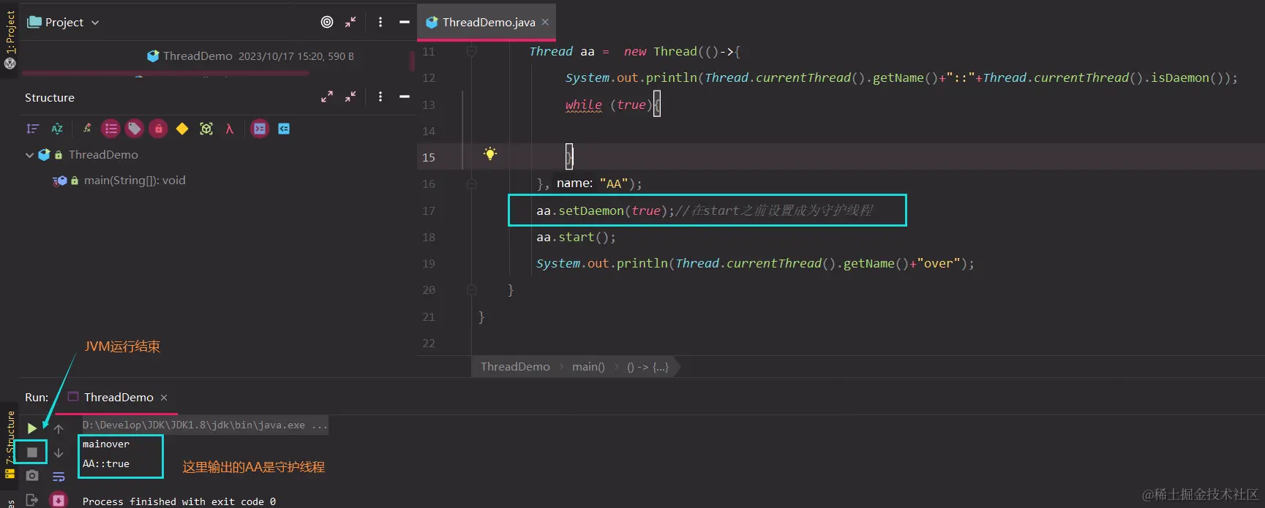Image resolution: width=1265 pixels, height=508 pixels.
Task: Open the 7: Structure side tool window
Action: click(x=10, y=437)
